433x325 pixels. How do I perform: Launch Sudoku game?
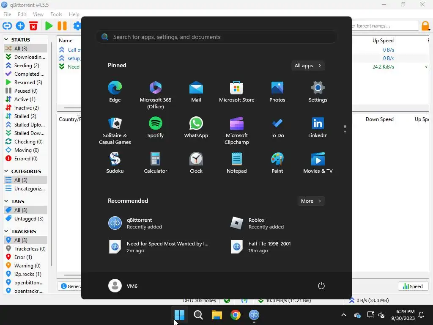point(115,163)
